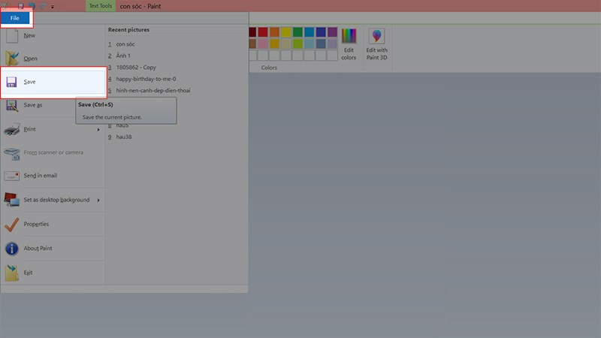
Task: Click the Exit menu icon
Action: click(x=13, y=272)
